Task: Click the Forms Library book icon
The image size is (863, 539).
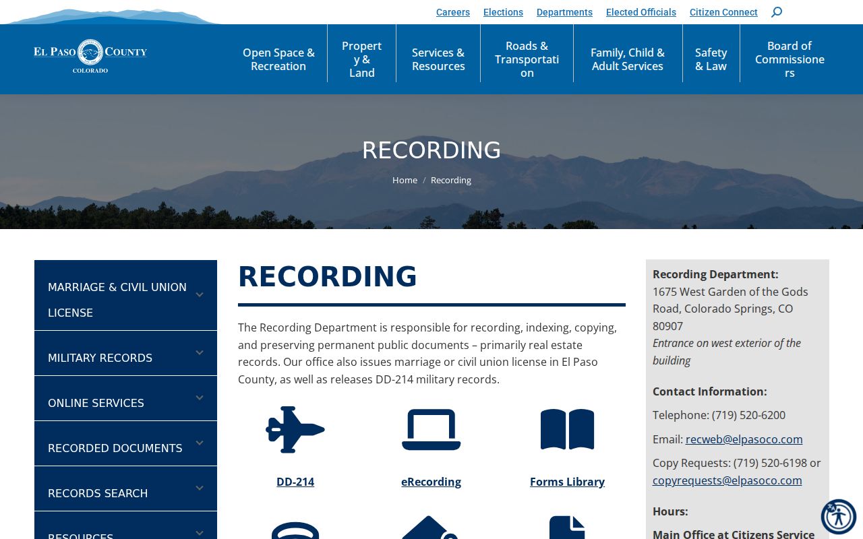Action: (x=567, y=429)
